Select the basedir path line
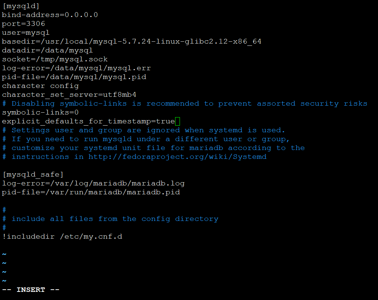Viewport: 378px width, 300px height. (x=132, y=42)
